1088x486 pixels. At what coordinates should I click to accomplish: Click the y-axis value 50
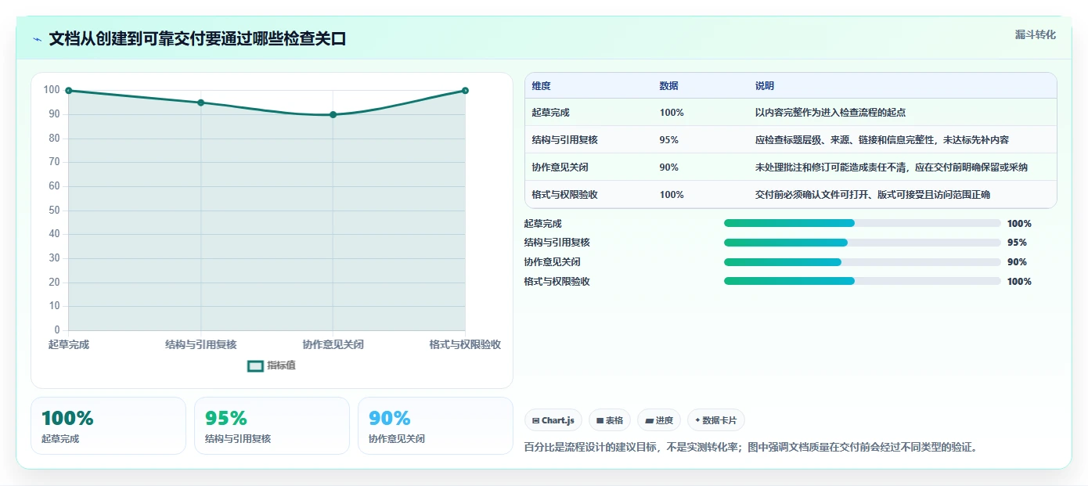coord(52,211)
